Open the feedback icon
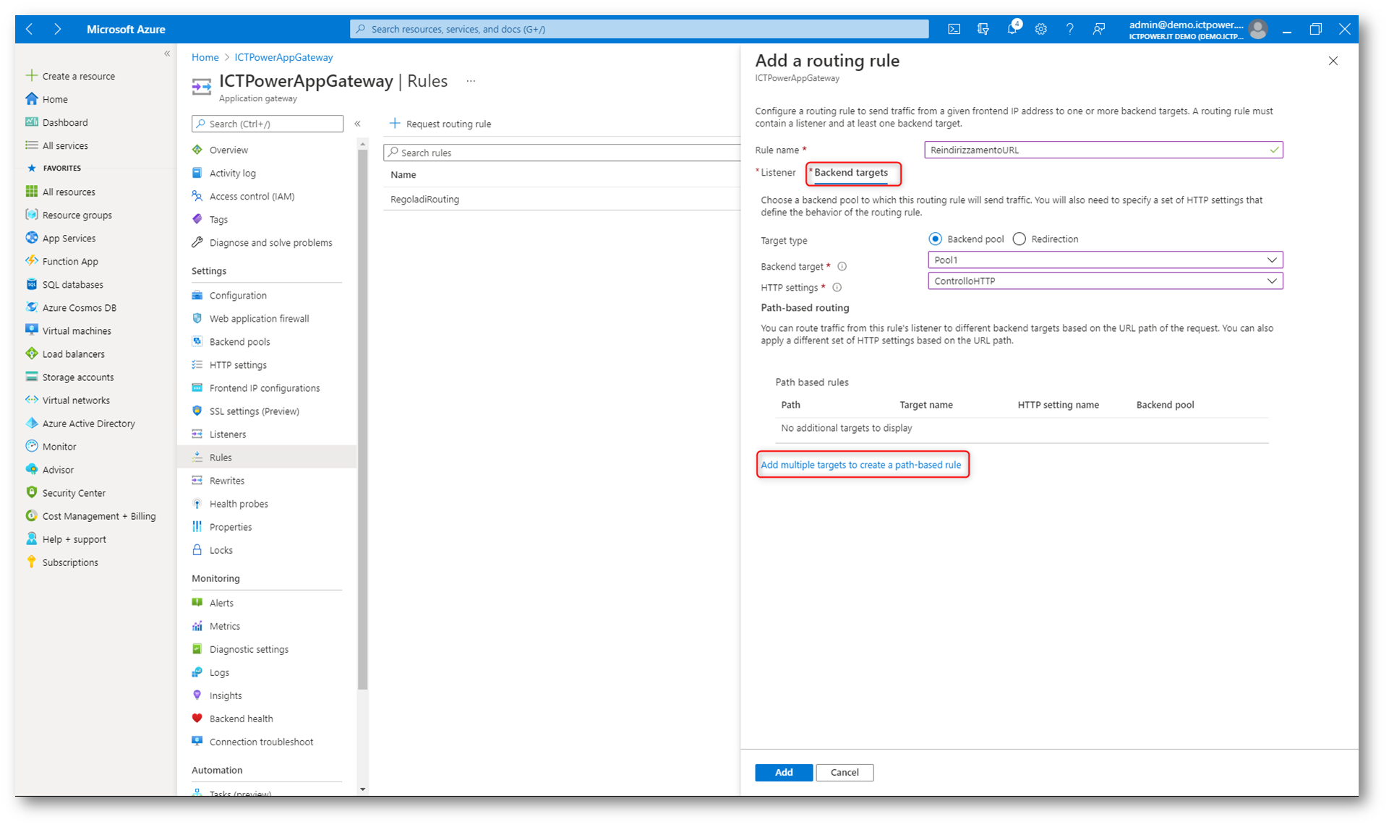 [1098, 29]
